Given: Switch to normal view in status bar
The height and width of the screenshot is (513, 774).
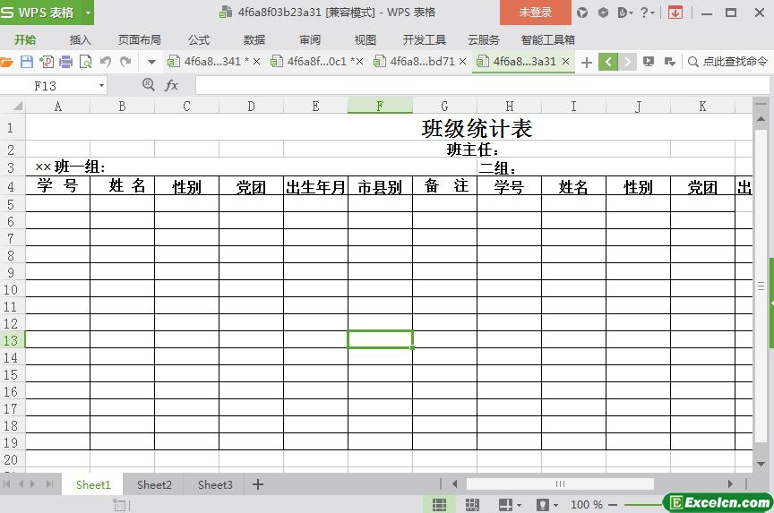Looking at the screenshot, I should (x=439, y=504).
